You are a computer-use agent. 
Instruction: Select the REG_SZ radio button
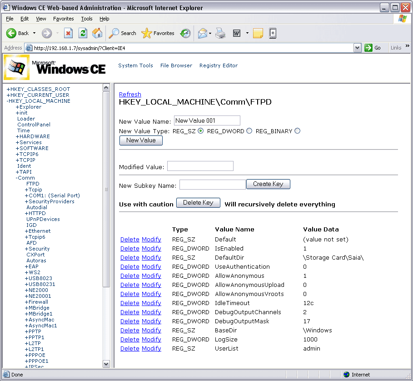click(x=200, y=131)
